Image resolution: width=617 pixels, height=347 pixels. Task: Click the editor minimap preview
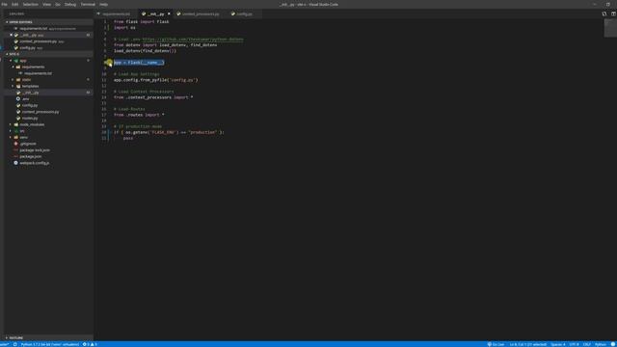[610, 28]
